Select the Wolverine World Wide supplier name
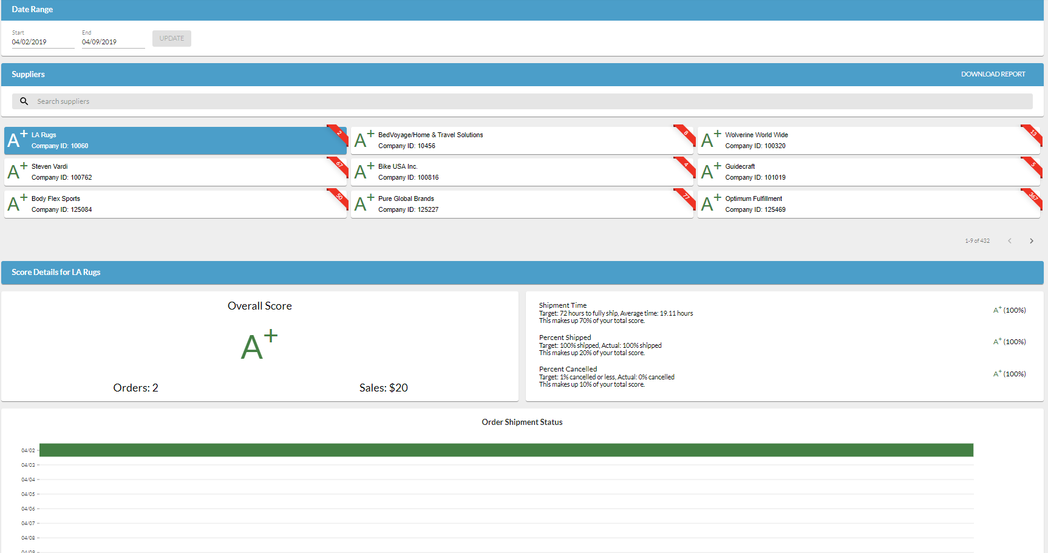 (x=757, y=135)
